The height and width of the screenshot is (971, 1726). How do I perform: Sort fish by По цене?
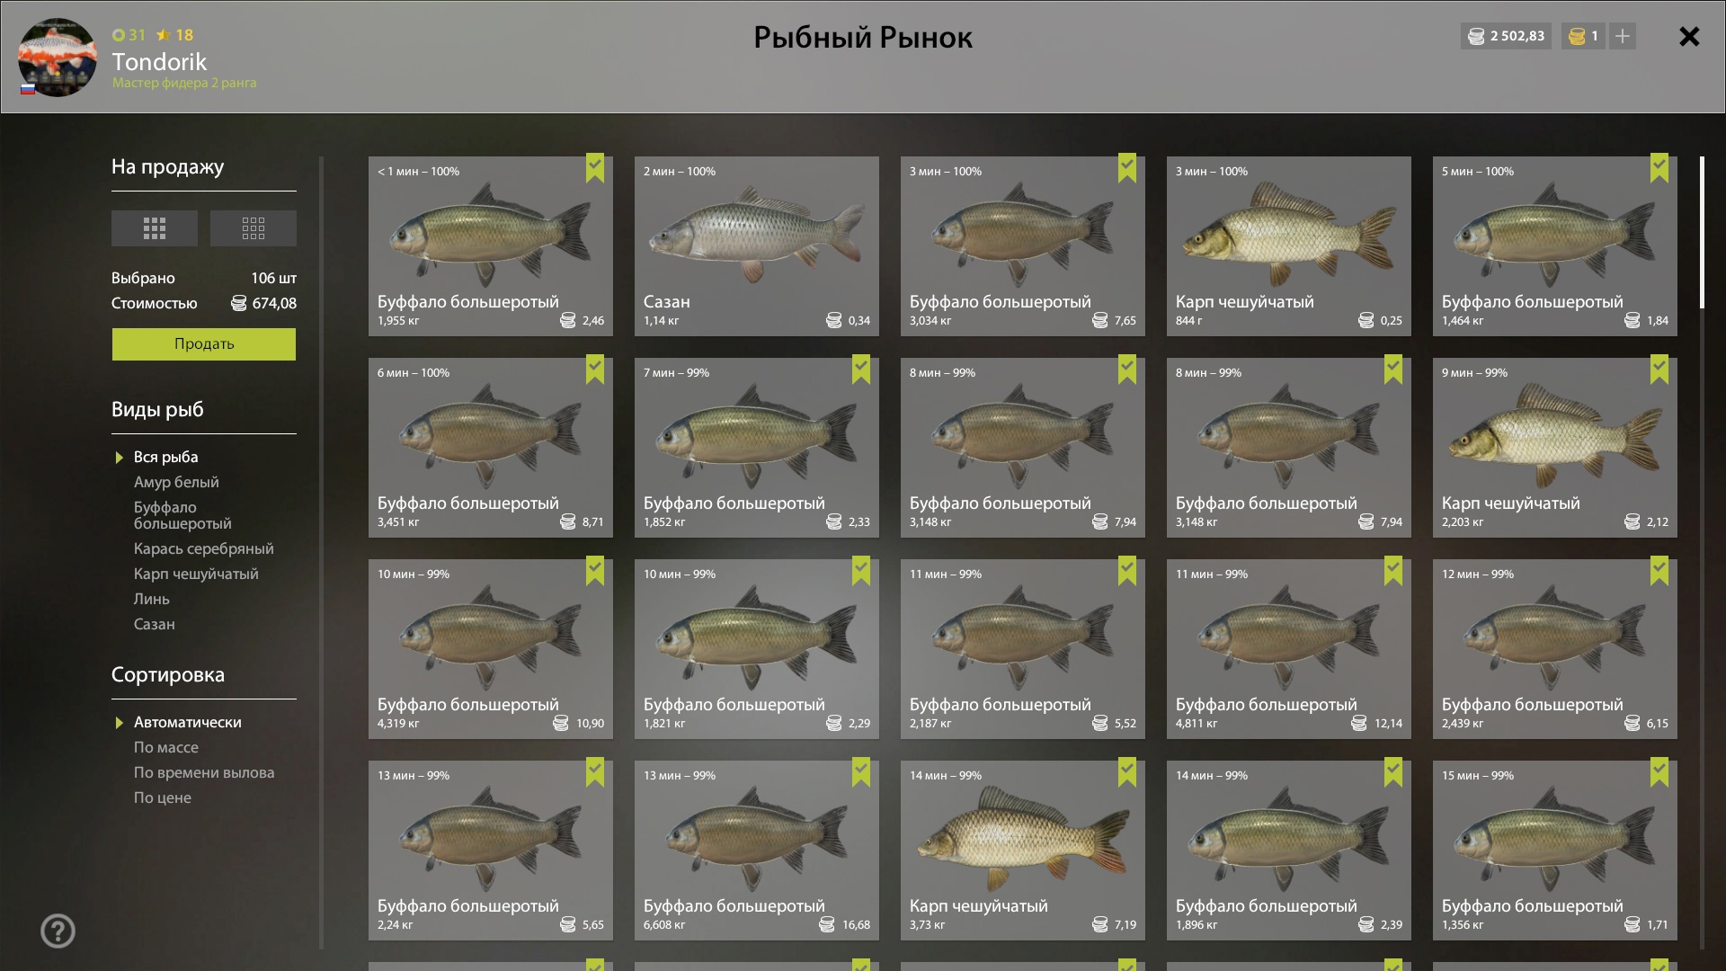coord(163,797)
